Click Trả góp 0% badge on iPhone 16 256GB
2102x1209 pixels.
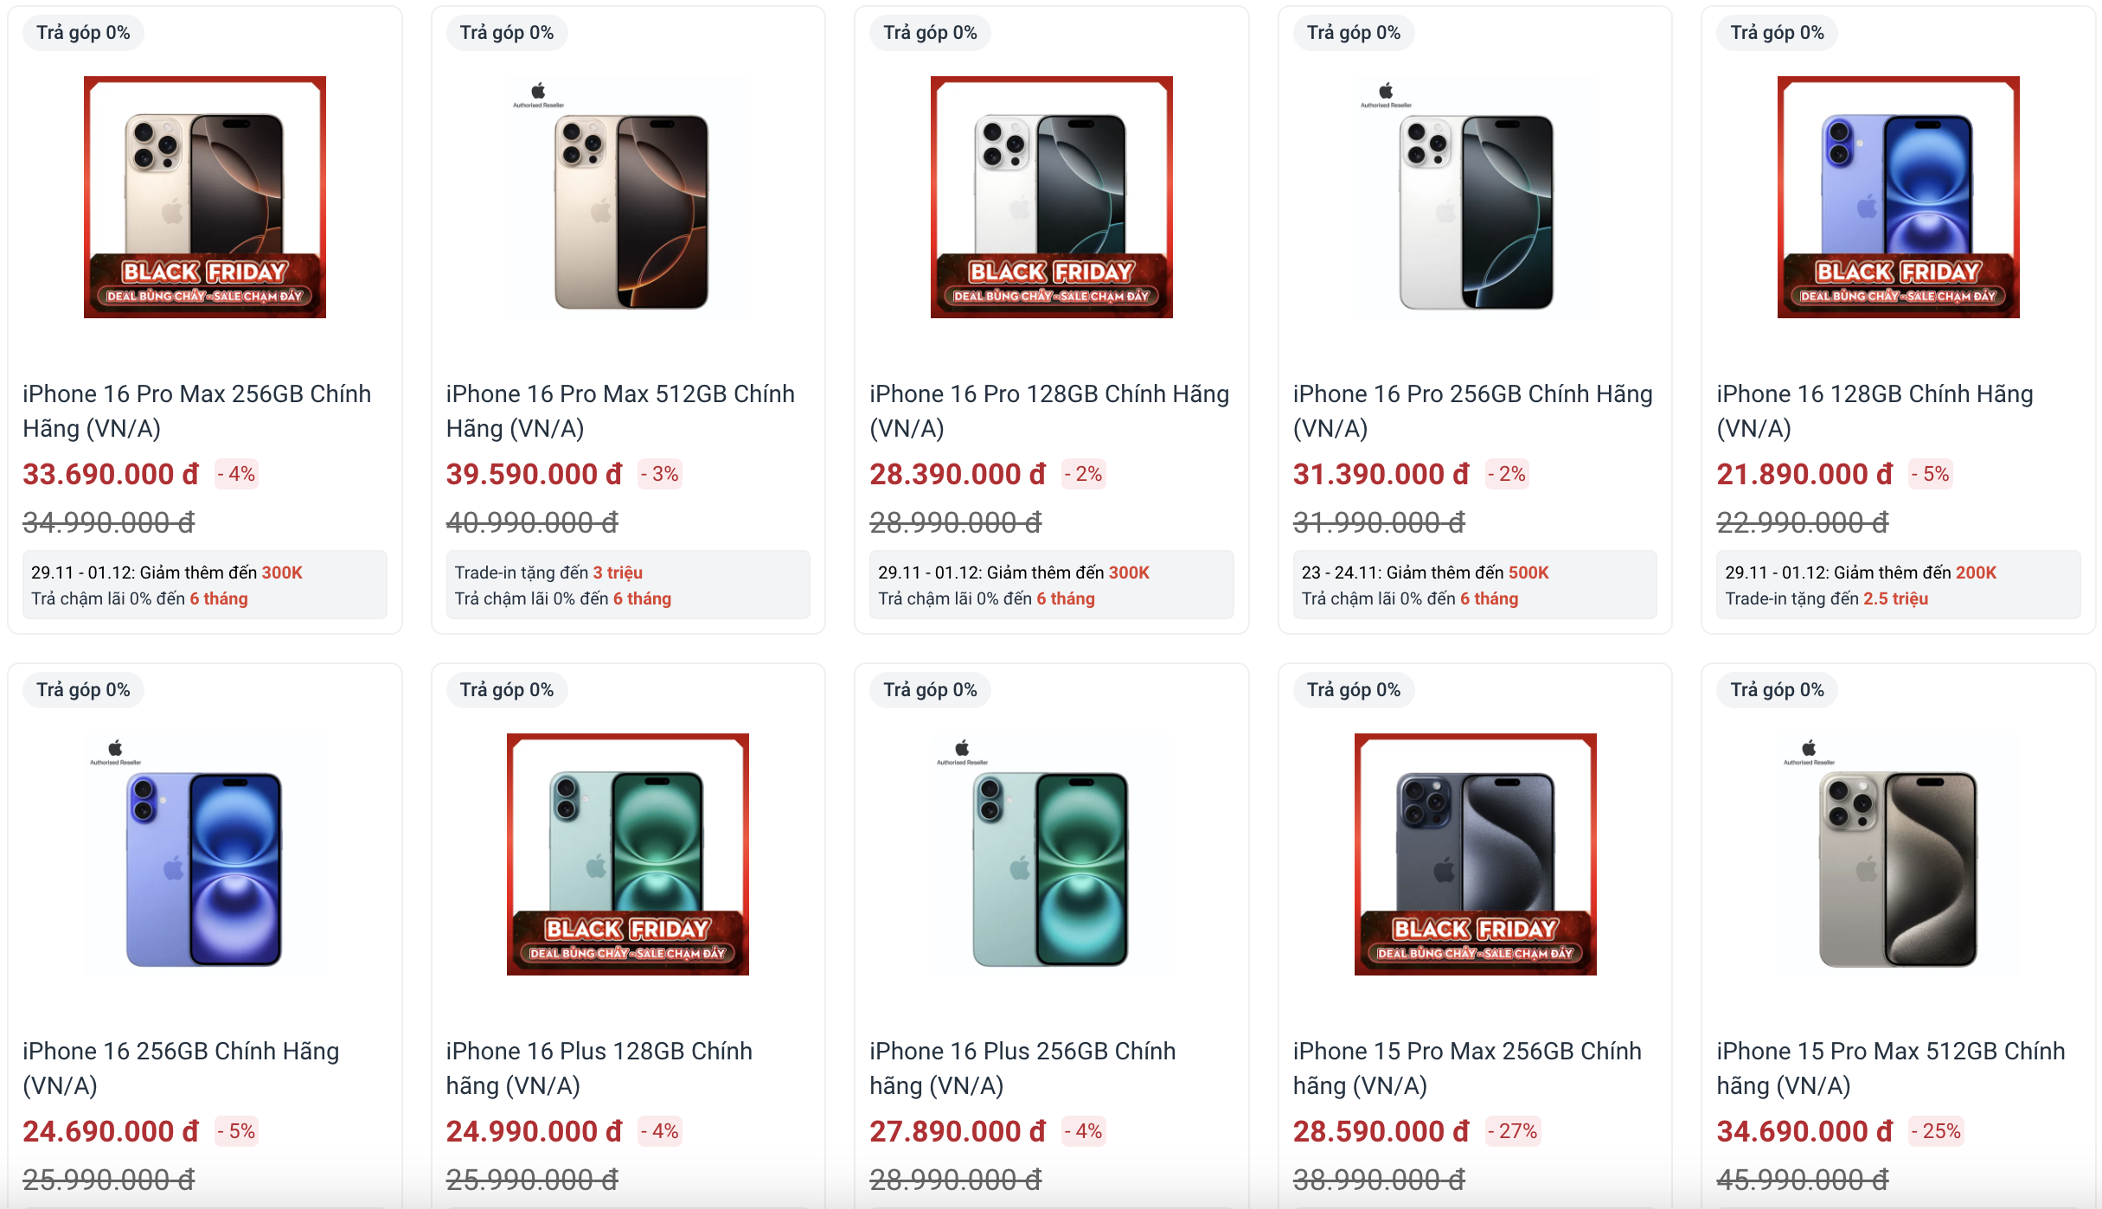83,690
